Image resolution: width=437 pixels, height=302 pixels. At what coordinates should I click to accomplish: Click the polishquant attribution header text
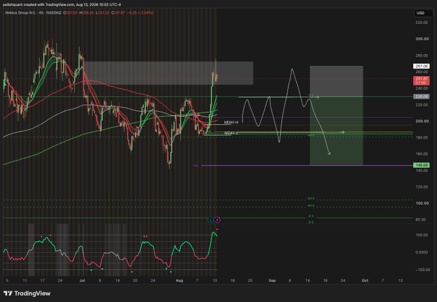point(62,5)
